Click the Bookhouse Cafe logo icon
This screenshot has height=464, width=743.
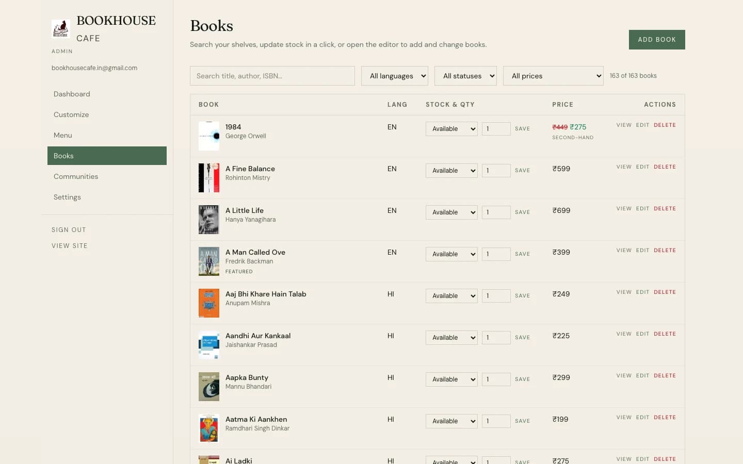tap(60, 29)
